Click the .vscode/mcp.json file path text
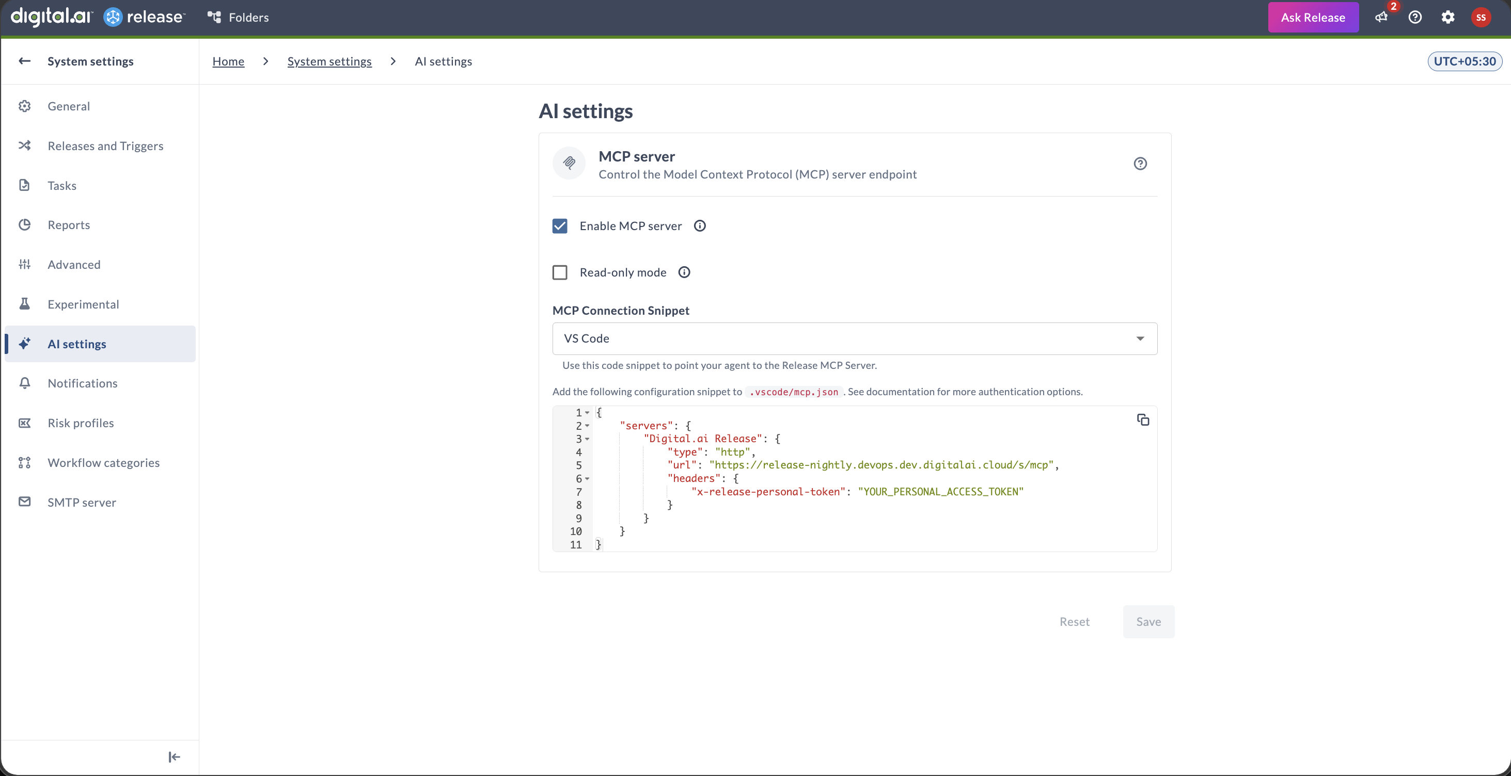 (x=794, y=392)
